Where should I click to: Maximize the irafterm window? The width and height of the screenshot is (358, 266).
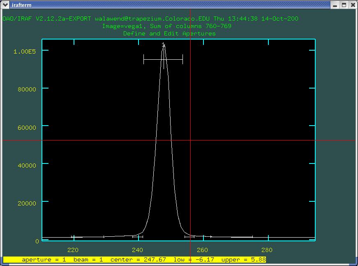(x=344, y=5)
